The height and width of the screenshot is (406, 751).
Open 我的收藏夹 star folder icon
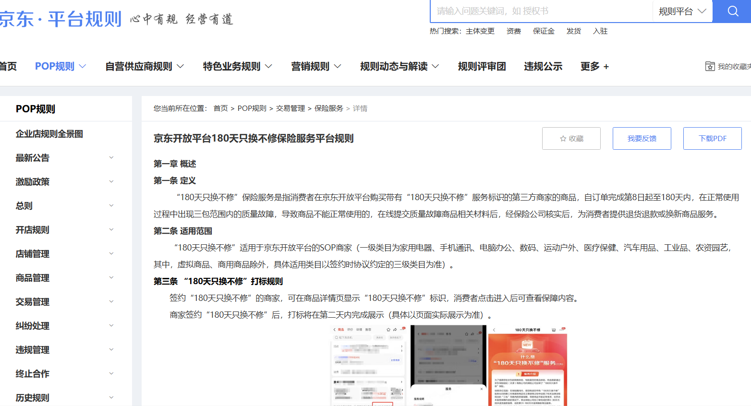click(x=710, y=66)
